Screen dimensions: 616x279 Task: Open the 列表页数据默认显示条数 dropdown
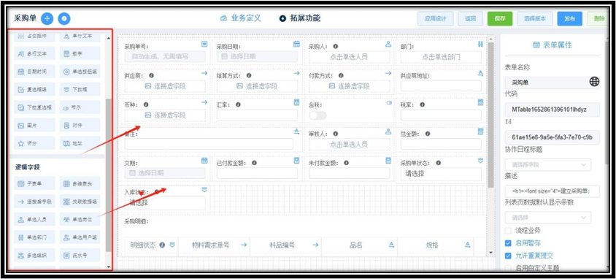point(548,218)
